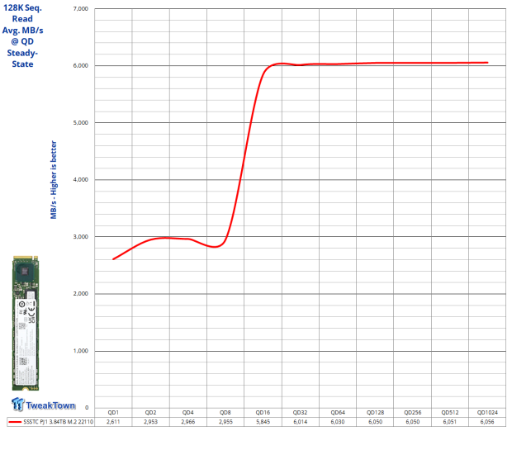Click the TweakTown logo

(44, 405)
